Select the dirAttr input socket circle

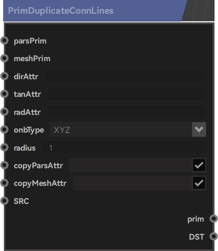coord(4,76)
